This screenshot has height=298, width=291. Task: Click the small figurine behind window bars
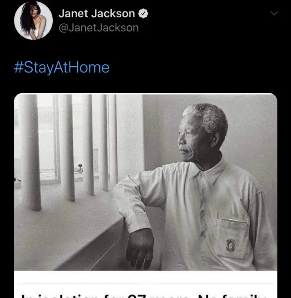click(80, 168)
